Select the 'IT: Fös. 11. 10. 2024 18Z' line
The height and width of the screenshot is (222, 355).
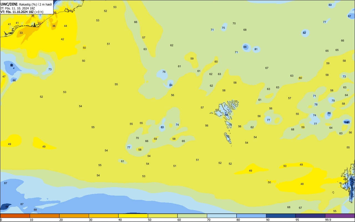tap(18, 8)
